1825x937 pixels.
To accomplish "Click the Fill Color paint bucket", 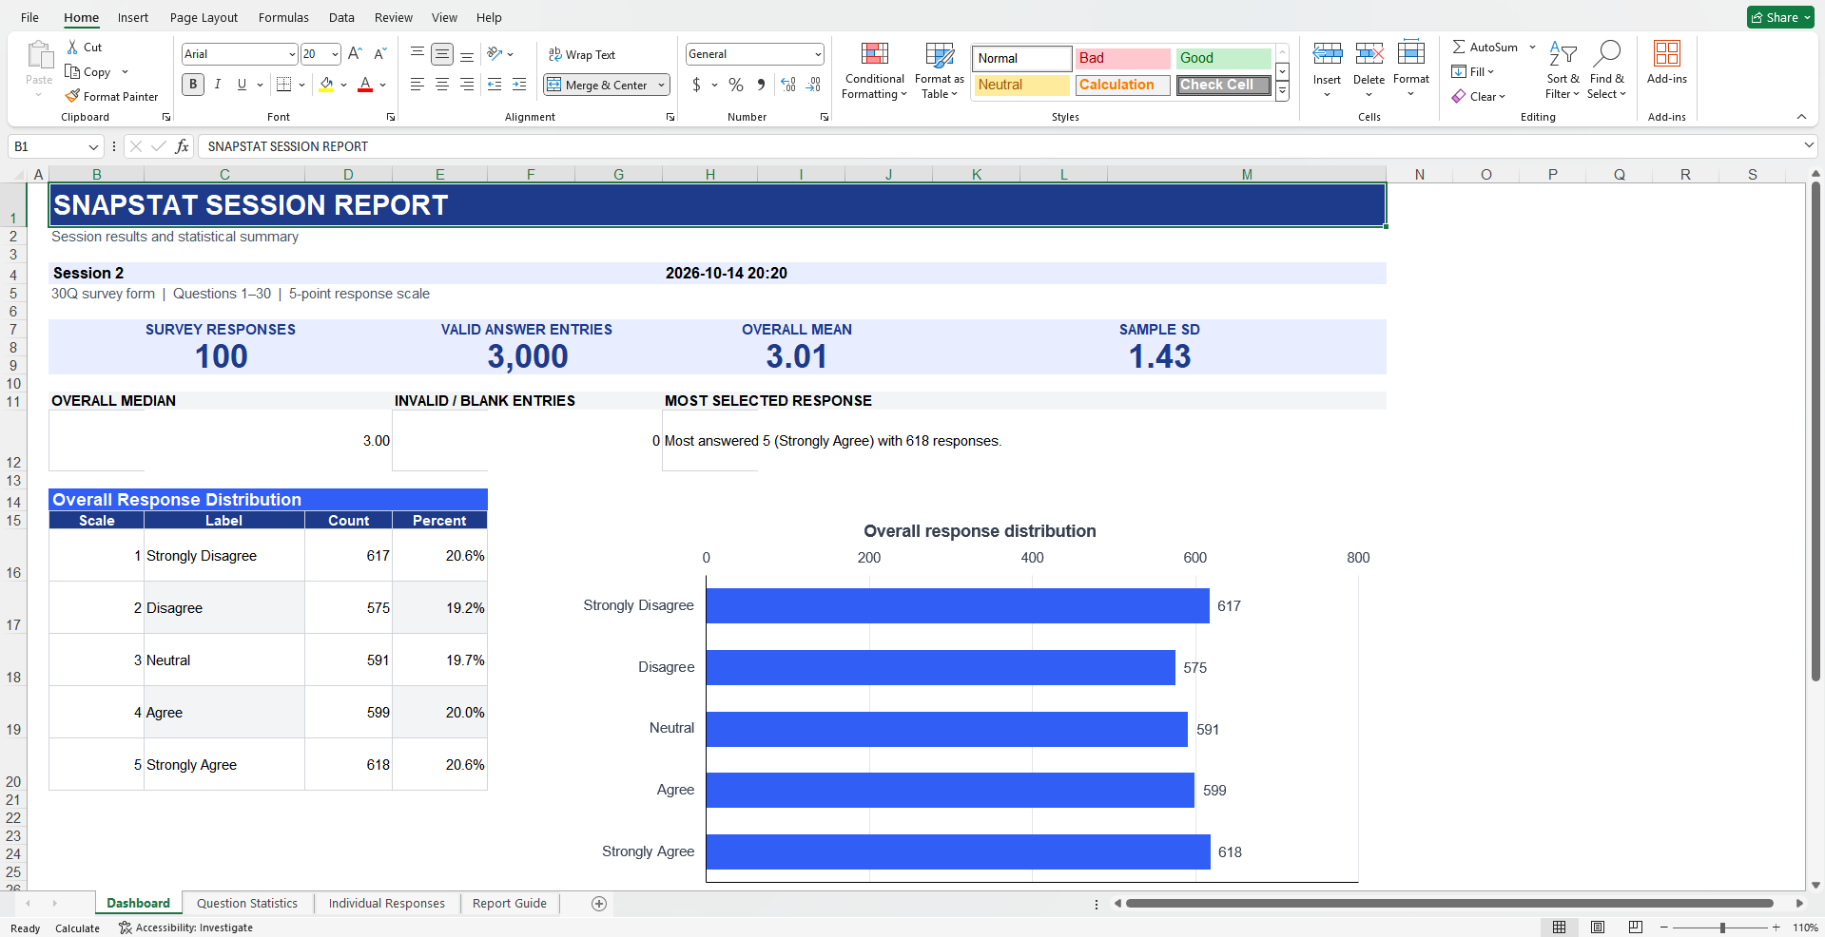I will point(326,85).
